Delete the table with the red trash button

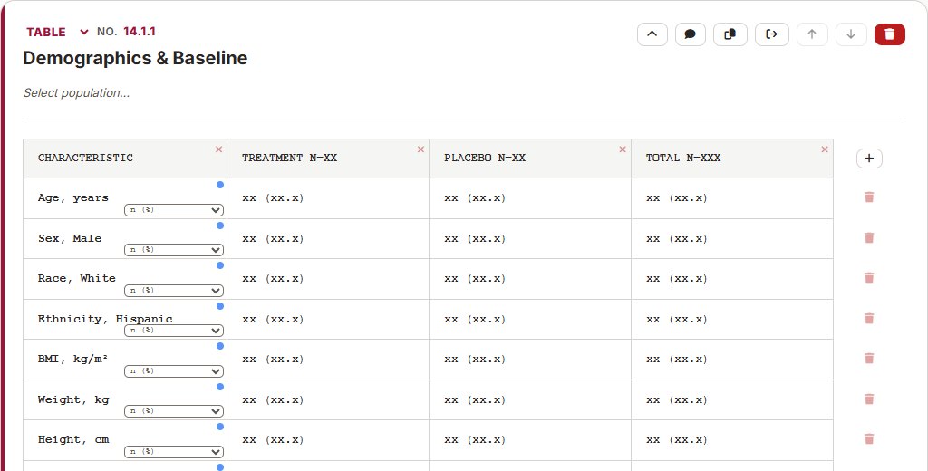(x=890, y=34)
